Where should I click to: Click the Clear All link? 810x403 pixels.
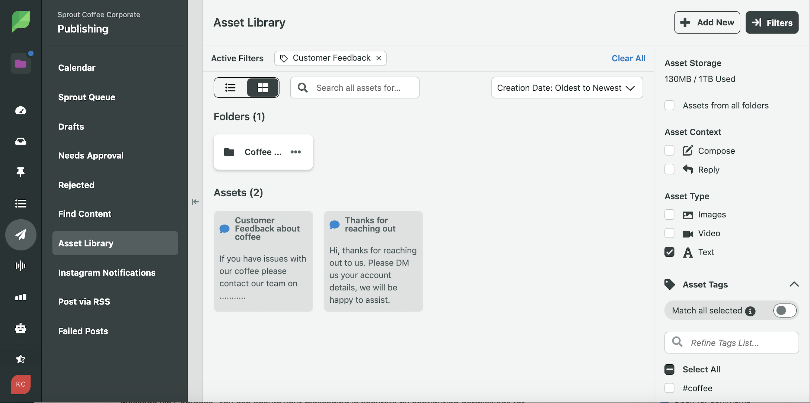click(x=628, y=59)
